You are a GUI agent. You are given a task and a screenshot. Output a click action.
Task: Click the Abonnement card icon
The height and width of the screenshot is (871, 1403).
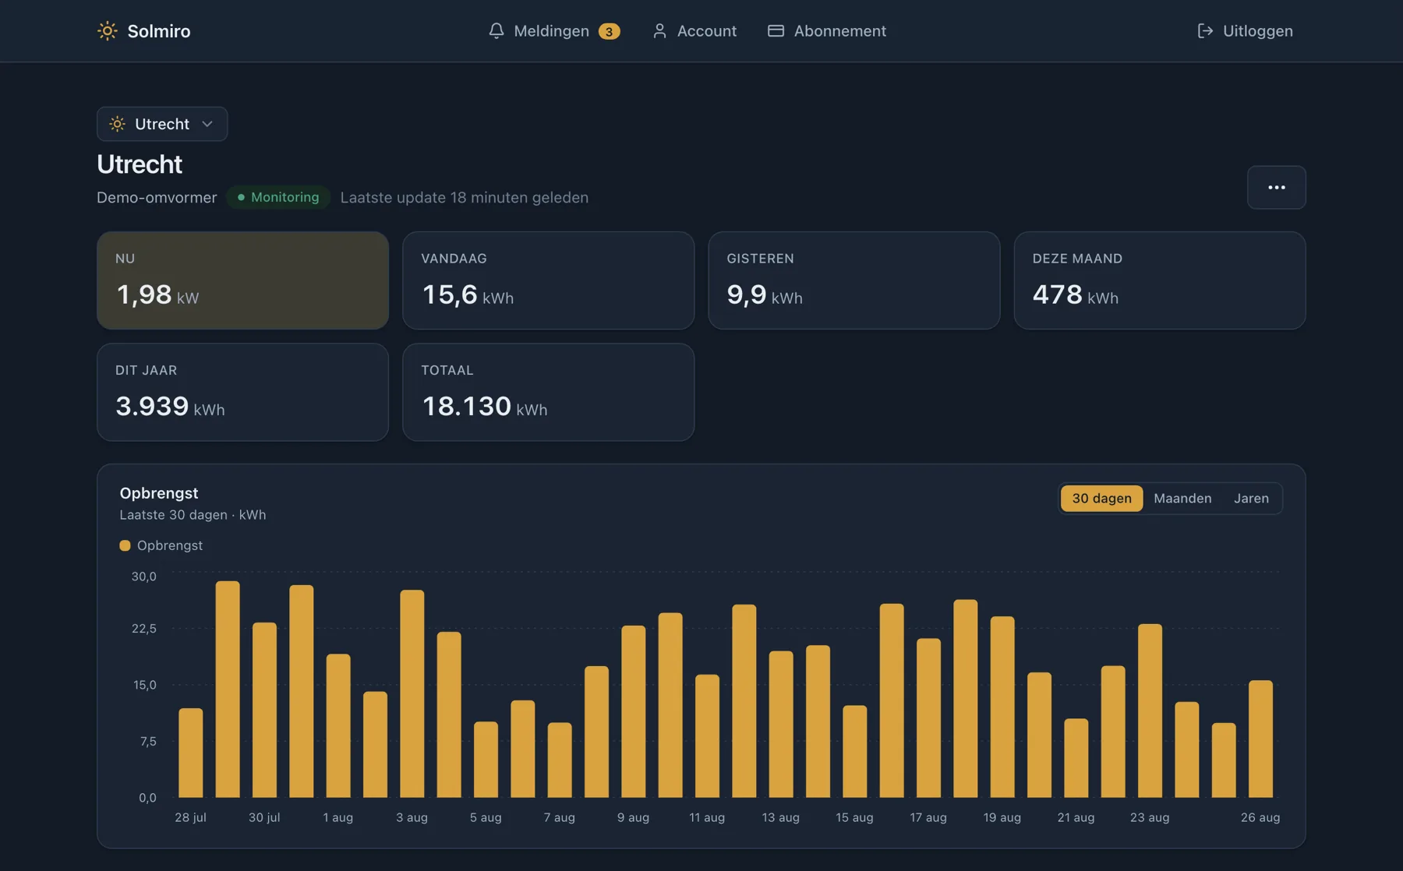776,30
